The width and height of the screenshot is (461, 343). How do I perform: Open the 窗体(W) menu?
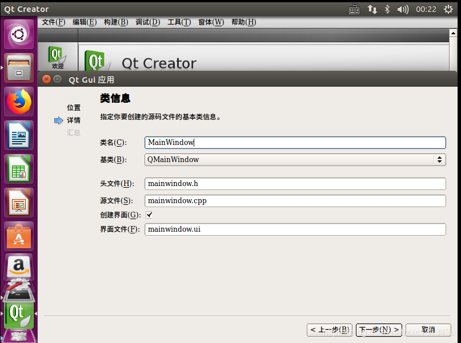coord(211,22)
